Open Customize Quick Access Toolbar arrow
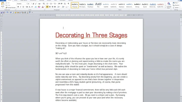Screen dimensions: 182x102 (x=32, y=13)
